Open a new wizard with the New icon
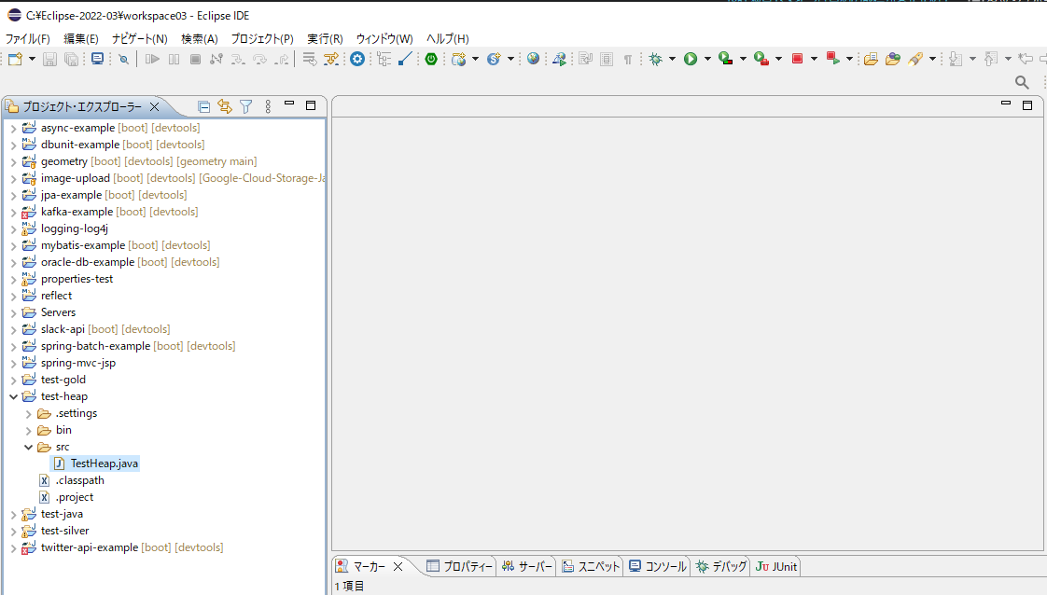 click(15, 59)
